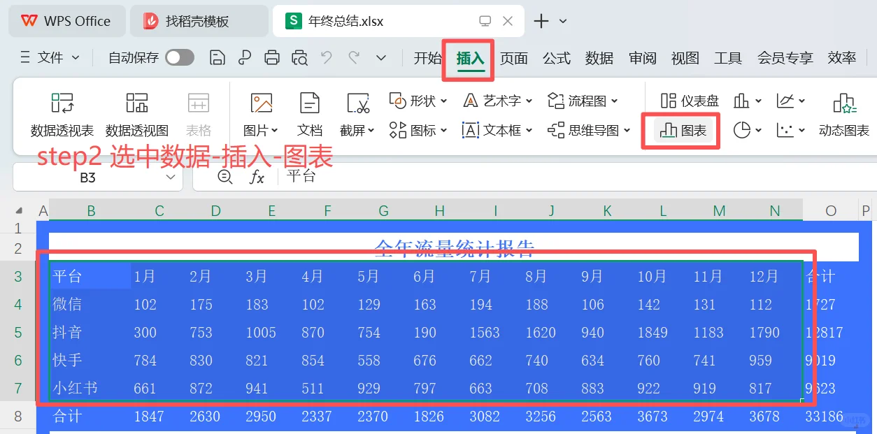Click the print preview icon

299,58
